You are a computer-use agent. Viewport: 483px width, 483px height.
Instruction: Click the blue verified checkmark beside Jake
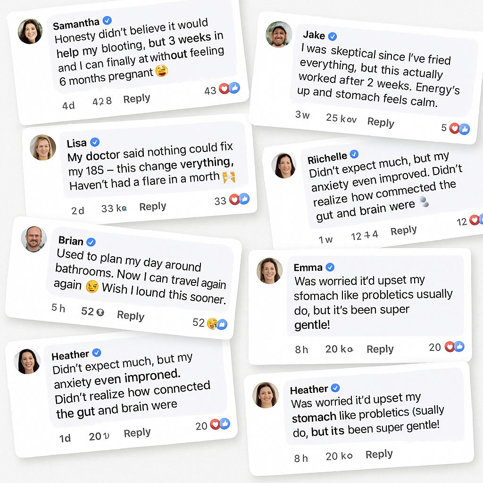(x=333, y=36)
